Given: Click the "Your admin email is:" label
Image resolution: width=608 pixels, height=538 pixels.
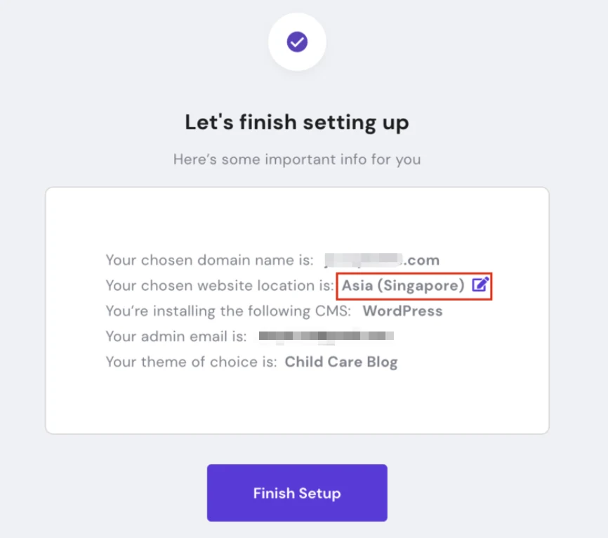Looking at the screenshot, I should coord(176,336).
